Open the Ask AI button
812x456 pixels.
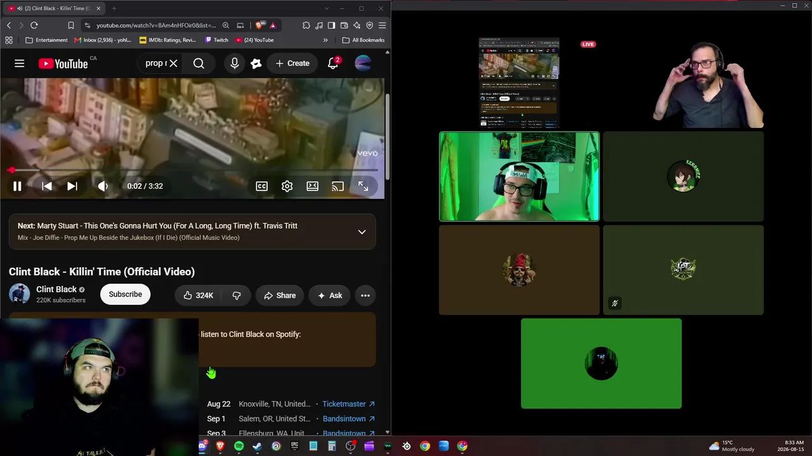click(330, 295)
